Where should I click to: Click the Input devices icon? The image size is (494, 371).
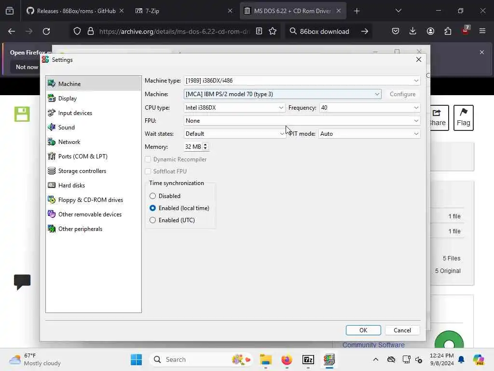(x=51, y=113)
